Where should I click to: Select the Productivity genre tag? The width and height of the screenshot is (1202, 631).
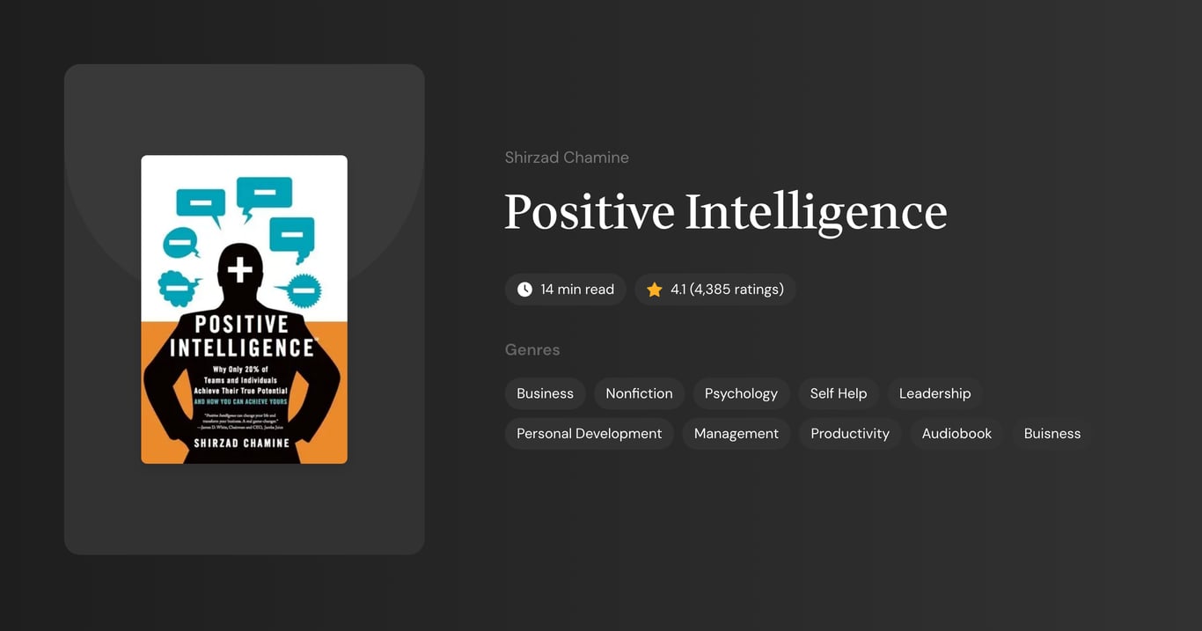(849, 433)
